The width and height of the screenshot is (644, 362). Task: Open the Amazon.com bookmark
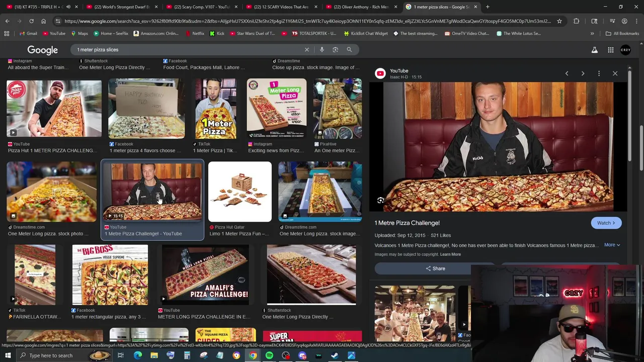pos(155,34)
